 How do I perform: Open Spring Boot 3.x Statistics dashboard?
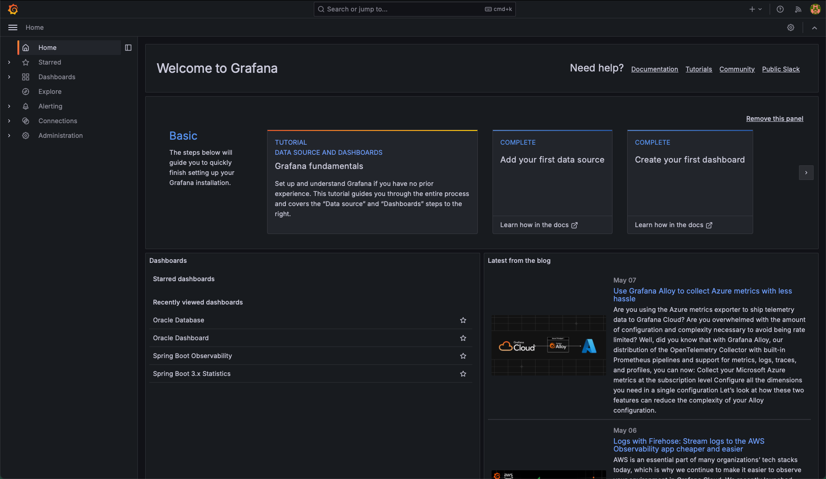click(192, 374)
